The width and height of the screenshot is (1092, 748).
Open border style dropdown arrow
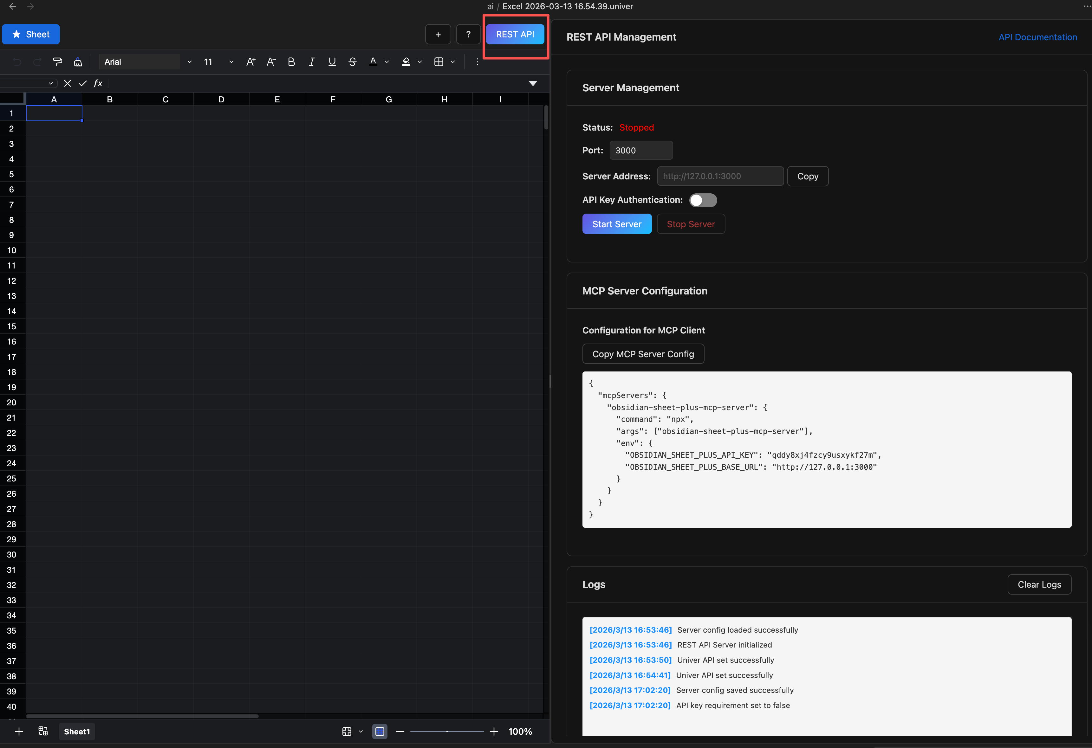coord(453,62)
